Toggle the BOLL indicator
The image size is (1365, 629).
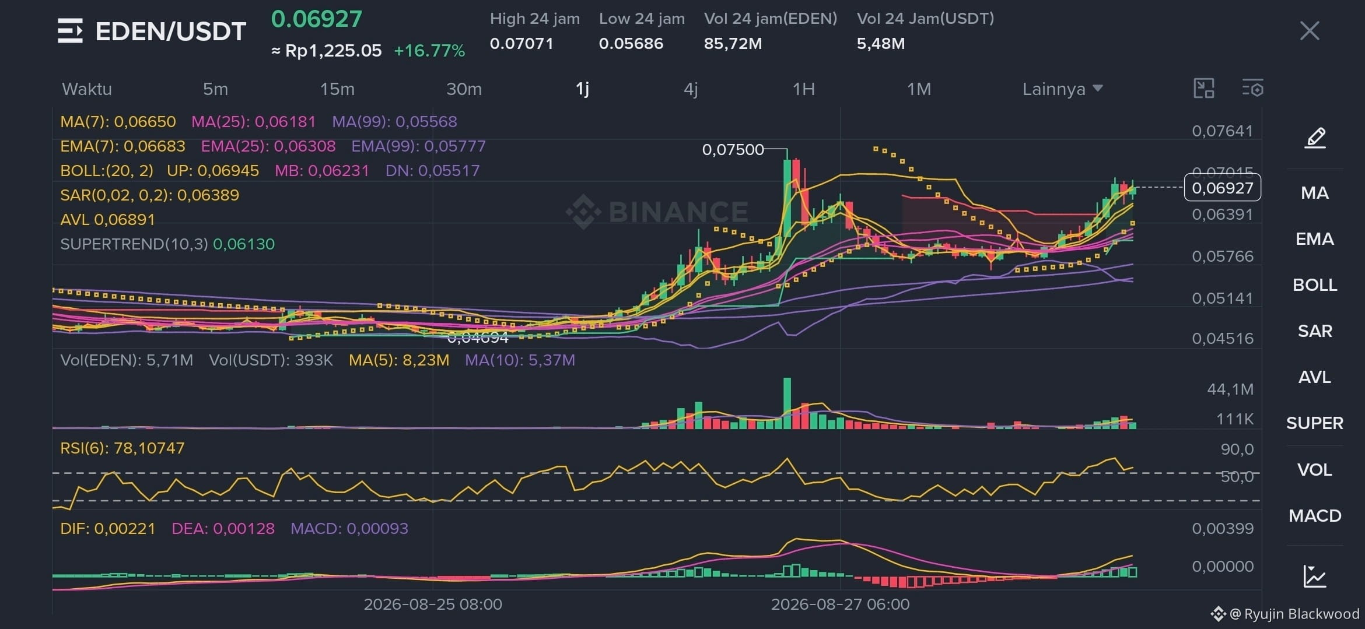[1315, 285]
